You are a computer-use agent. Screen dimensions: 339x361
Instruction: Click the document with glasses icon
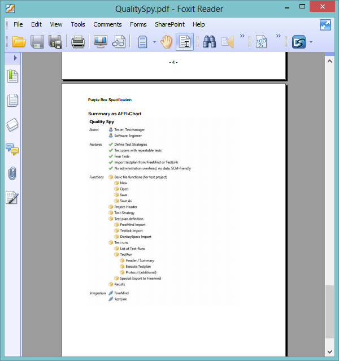coord(119,42)
